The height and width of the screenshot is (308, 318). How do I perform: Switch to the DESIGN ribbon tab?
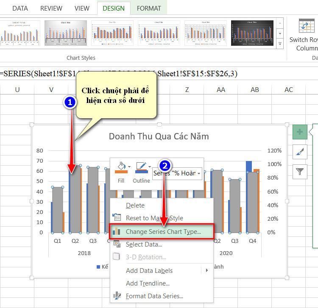[114, 8]
